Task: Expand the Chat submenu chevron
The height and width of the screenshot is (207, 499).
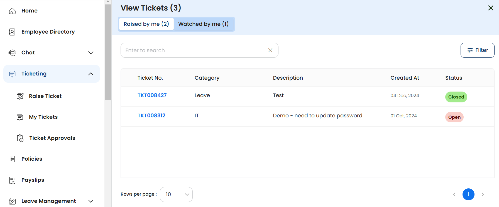Action: [x=91, y=53]
